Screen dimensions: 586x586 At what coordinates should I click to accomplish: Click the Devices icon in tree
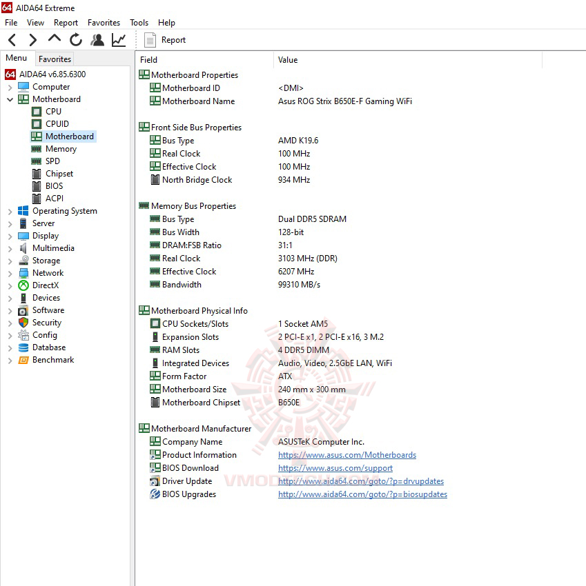[23, 298]
